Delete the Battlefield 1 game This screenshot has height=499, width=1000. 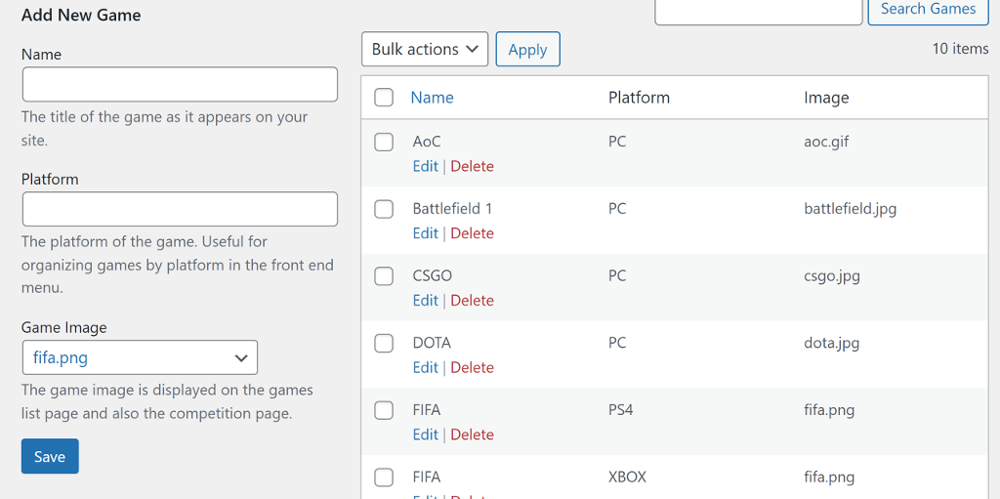pyautogui.click(x=472, y=233)
